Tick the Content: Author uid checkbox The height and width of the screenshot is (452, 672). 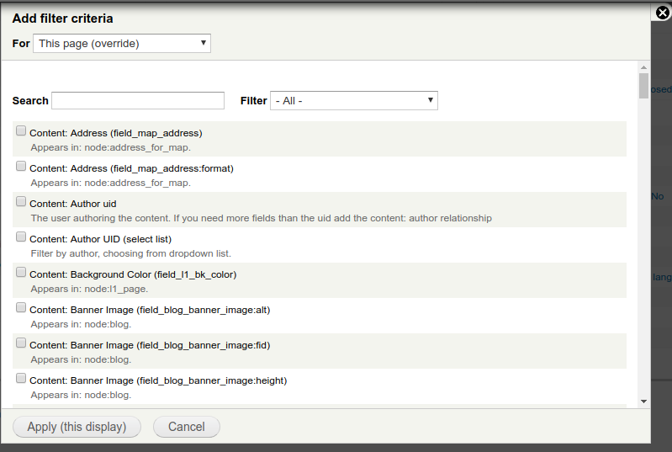pos(21,201)
